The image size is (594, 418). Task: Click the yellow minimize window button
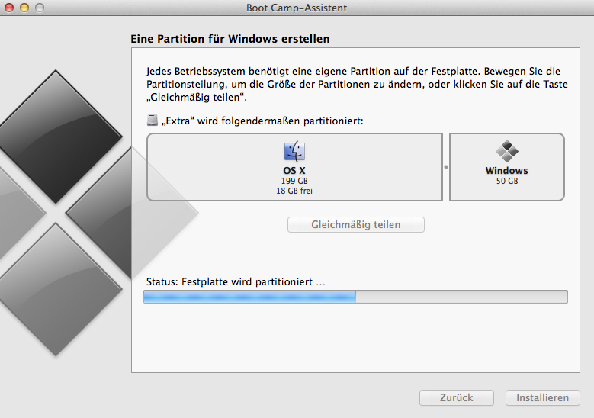click(24, 8)
